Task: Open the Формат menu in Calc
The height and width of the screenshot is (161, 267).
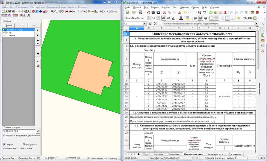Action: click(165, 7)
